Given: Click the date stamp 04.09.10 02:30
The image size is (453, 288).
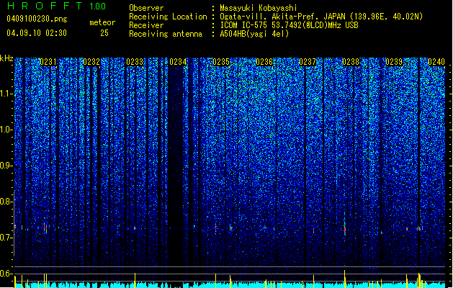Looking at the screenshot, I should (37, 33).
